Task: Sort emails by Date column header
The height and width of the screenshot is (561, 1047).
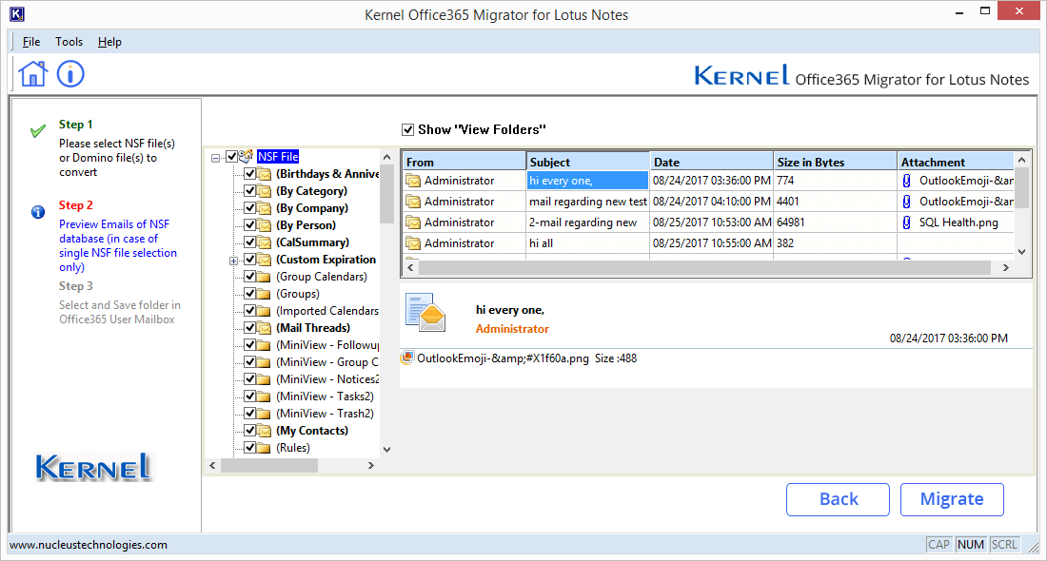Action: [x=712, y=162]
